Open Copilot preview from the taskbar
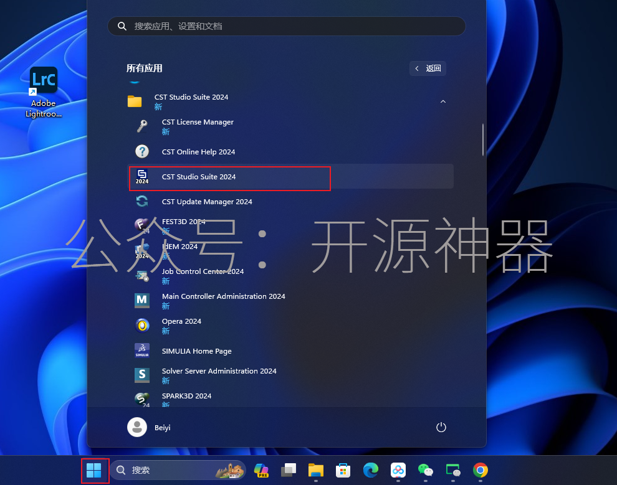 click(x=261, y=470)
